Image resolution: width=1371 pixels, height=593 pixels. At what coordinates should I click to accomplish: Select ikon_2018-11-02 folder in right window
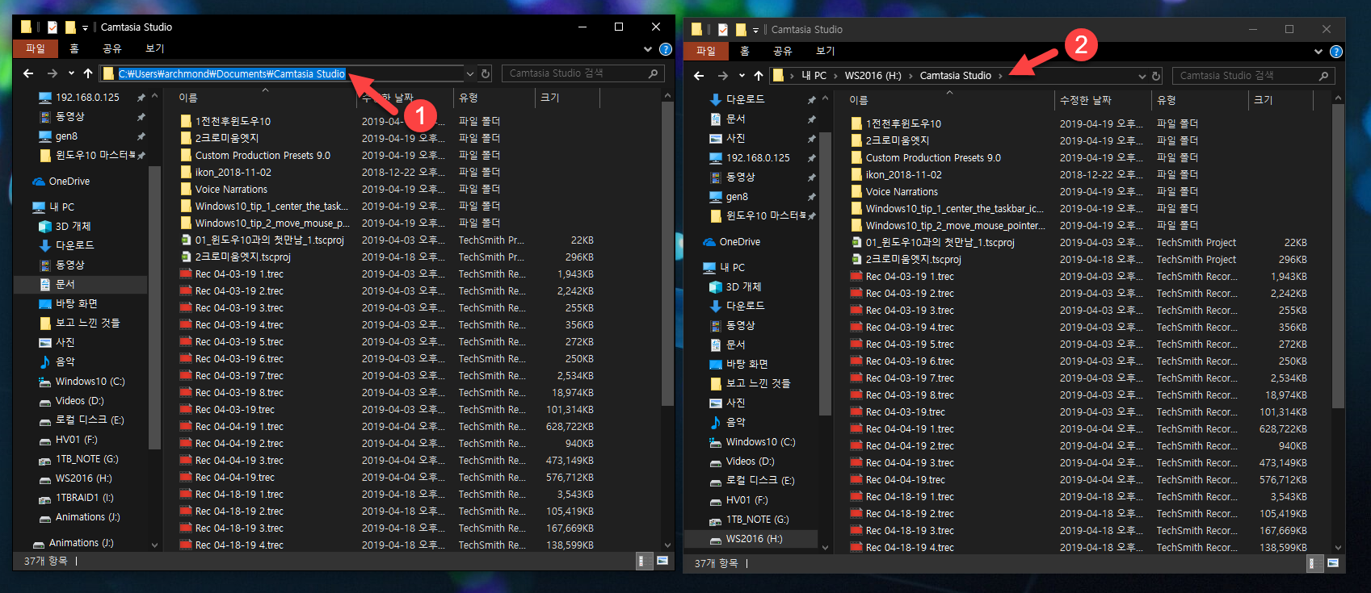click(903, 175)
